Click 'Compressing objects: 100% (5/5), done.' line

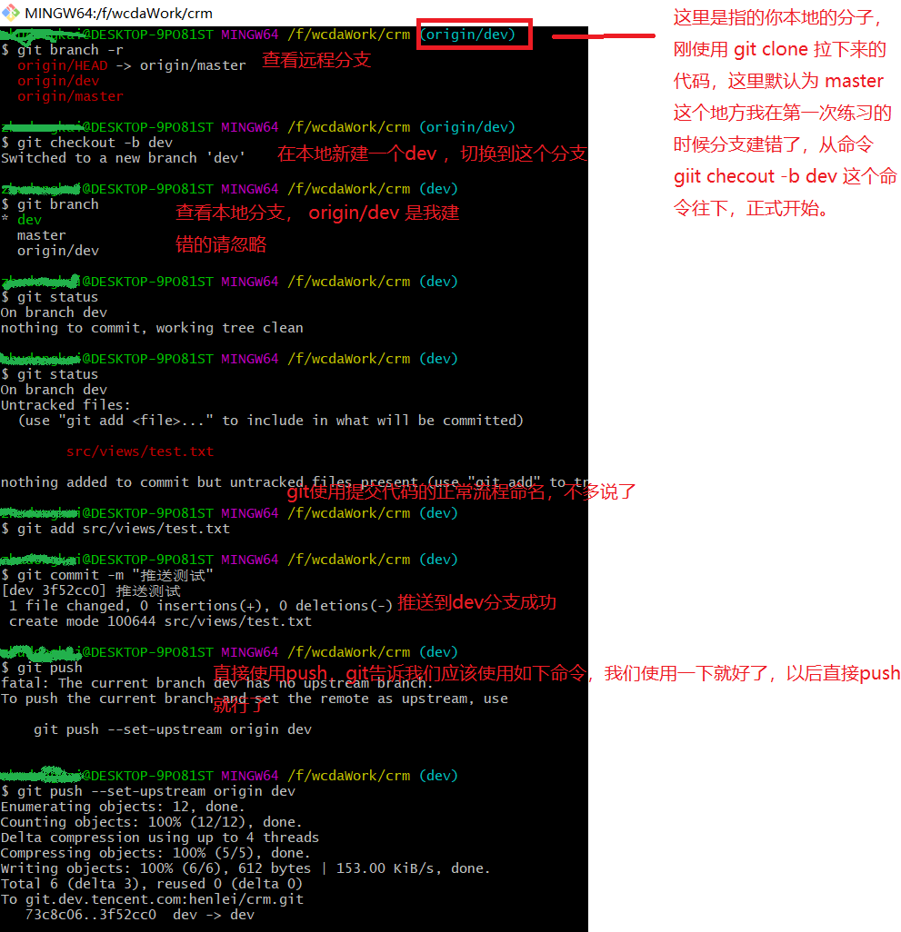coord(155,854)
